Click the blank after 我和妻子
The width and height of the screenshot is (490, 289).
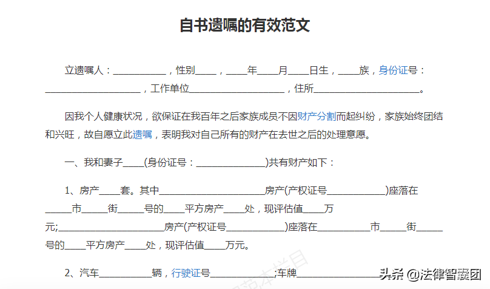133,163
